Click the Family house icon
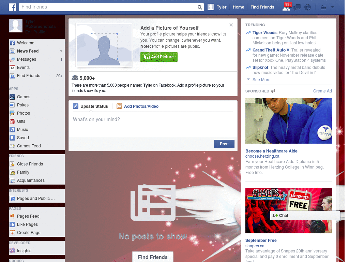 coord(12,172)
